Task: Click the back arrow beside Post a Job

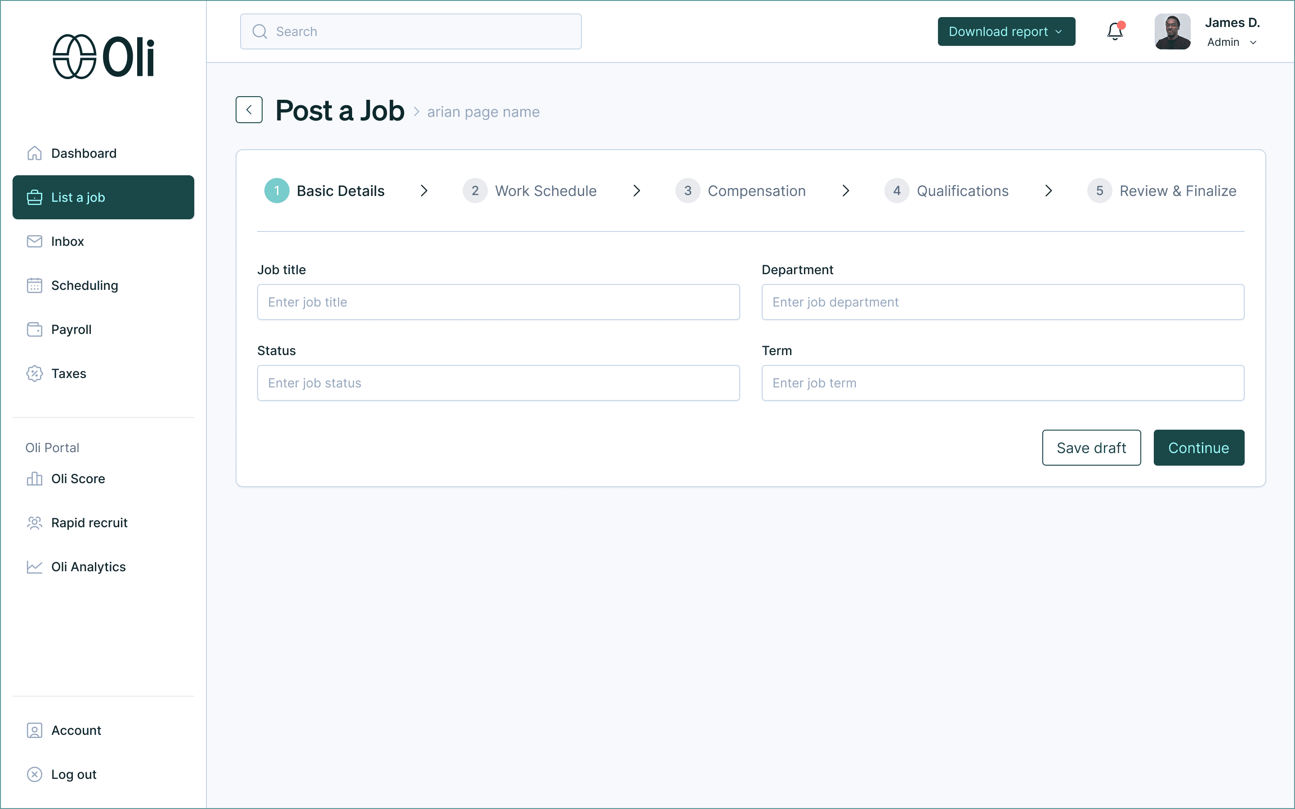Action: click(249, 110)
